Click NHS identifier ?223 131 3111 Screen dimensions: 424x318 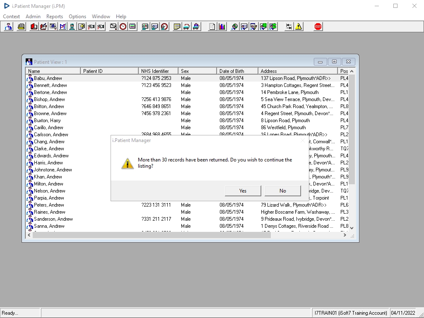156,205
